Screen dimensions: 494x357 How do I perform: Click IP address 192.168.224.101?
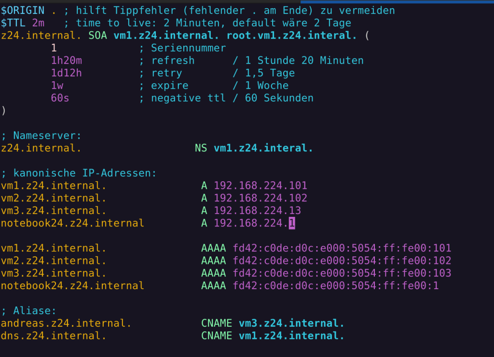coord(261,185)
